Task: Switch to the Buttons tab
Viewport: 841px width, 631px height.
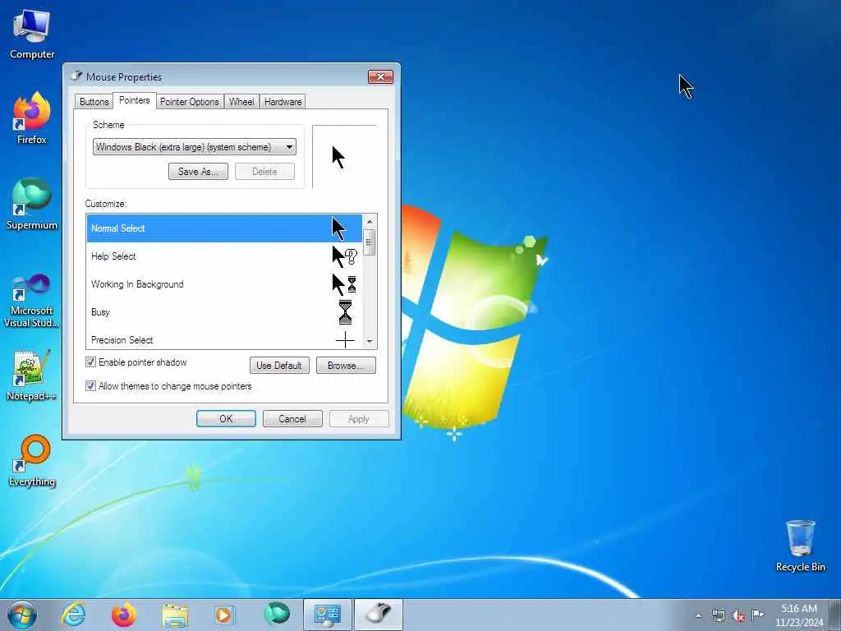Action: [94, 101]
